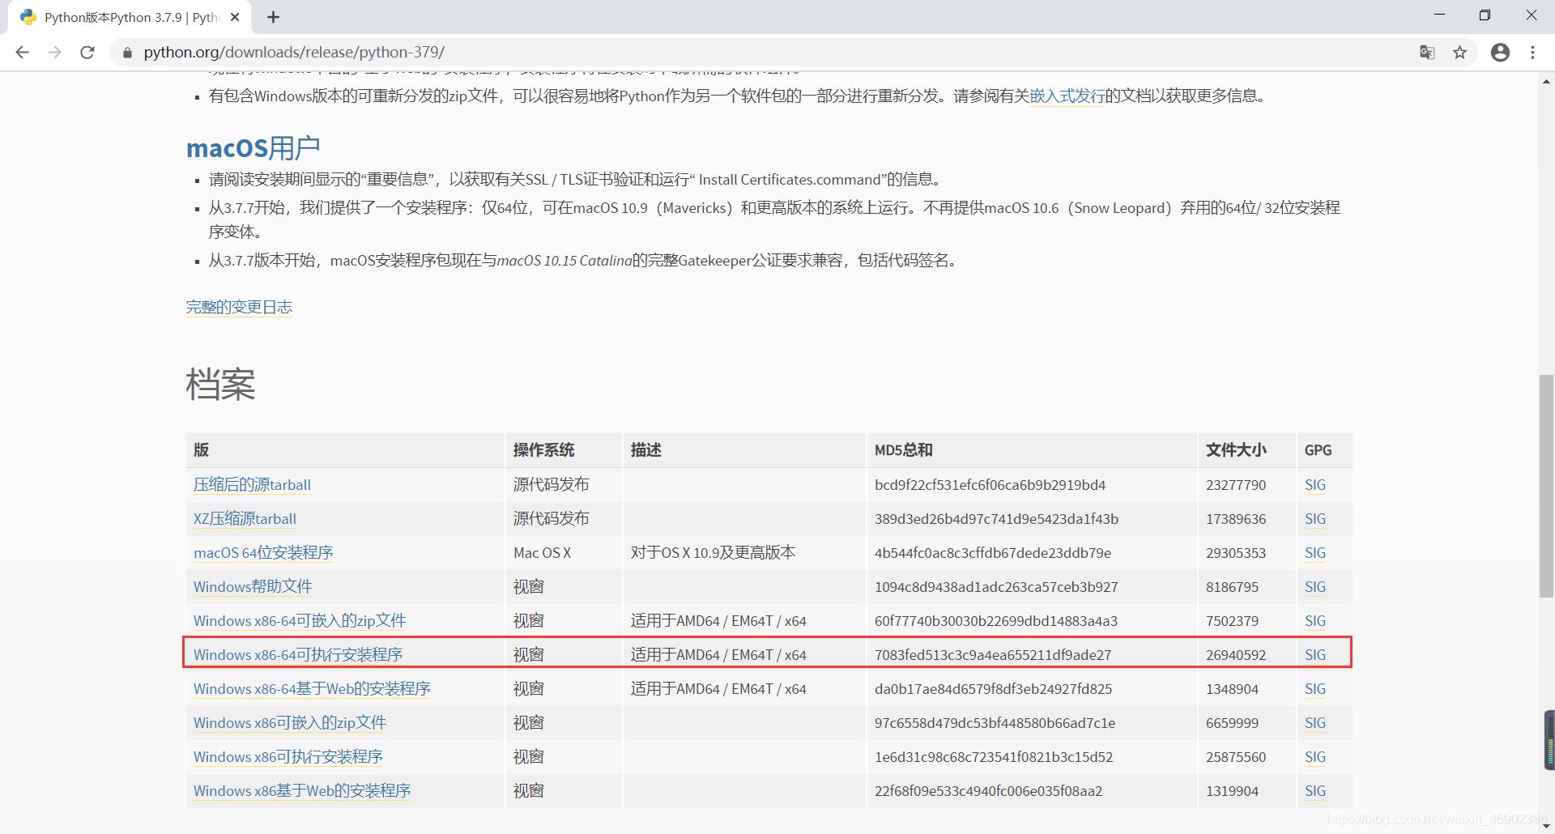The height and width of the screenshot is (834, 1555).
Task: Download XZ压缩源tarball
Action: point(245,519)
